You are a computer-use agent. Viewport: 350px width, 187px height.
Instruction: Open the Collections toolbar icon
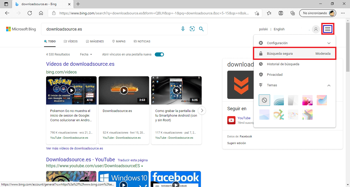(x=293, y=13)
